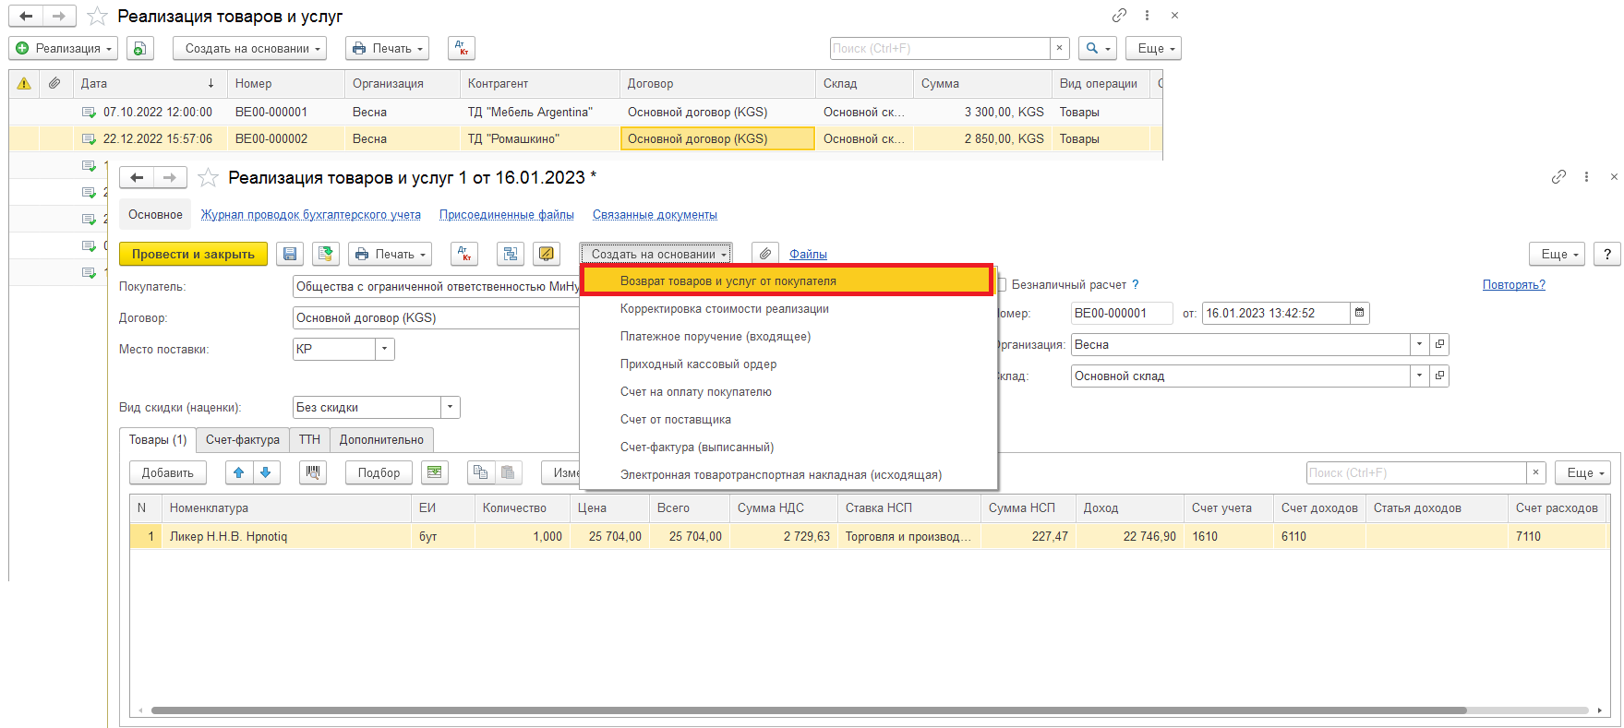Screen dimensions: 1624x728
Task: Click the list window search field
Action: [940, 48]
